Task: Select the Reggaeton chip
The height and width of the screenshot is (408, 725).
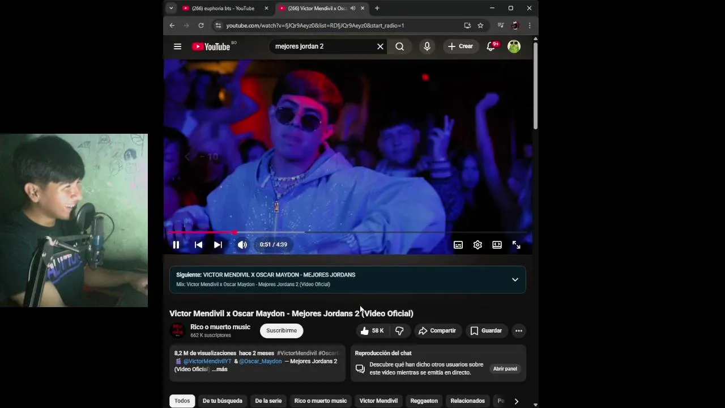Action: (424, 401)
